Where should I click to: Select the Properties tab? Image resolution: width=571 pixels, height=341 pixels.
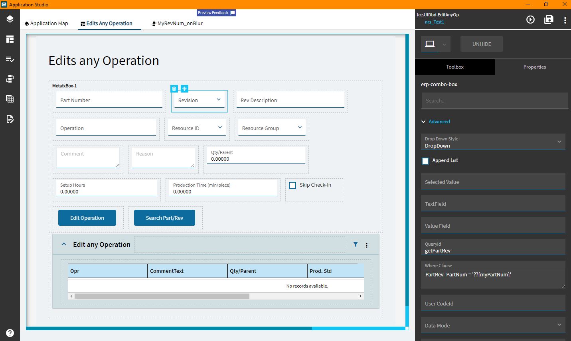[535, 67]
